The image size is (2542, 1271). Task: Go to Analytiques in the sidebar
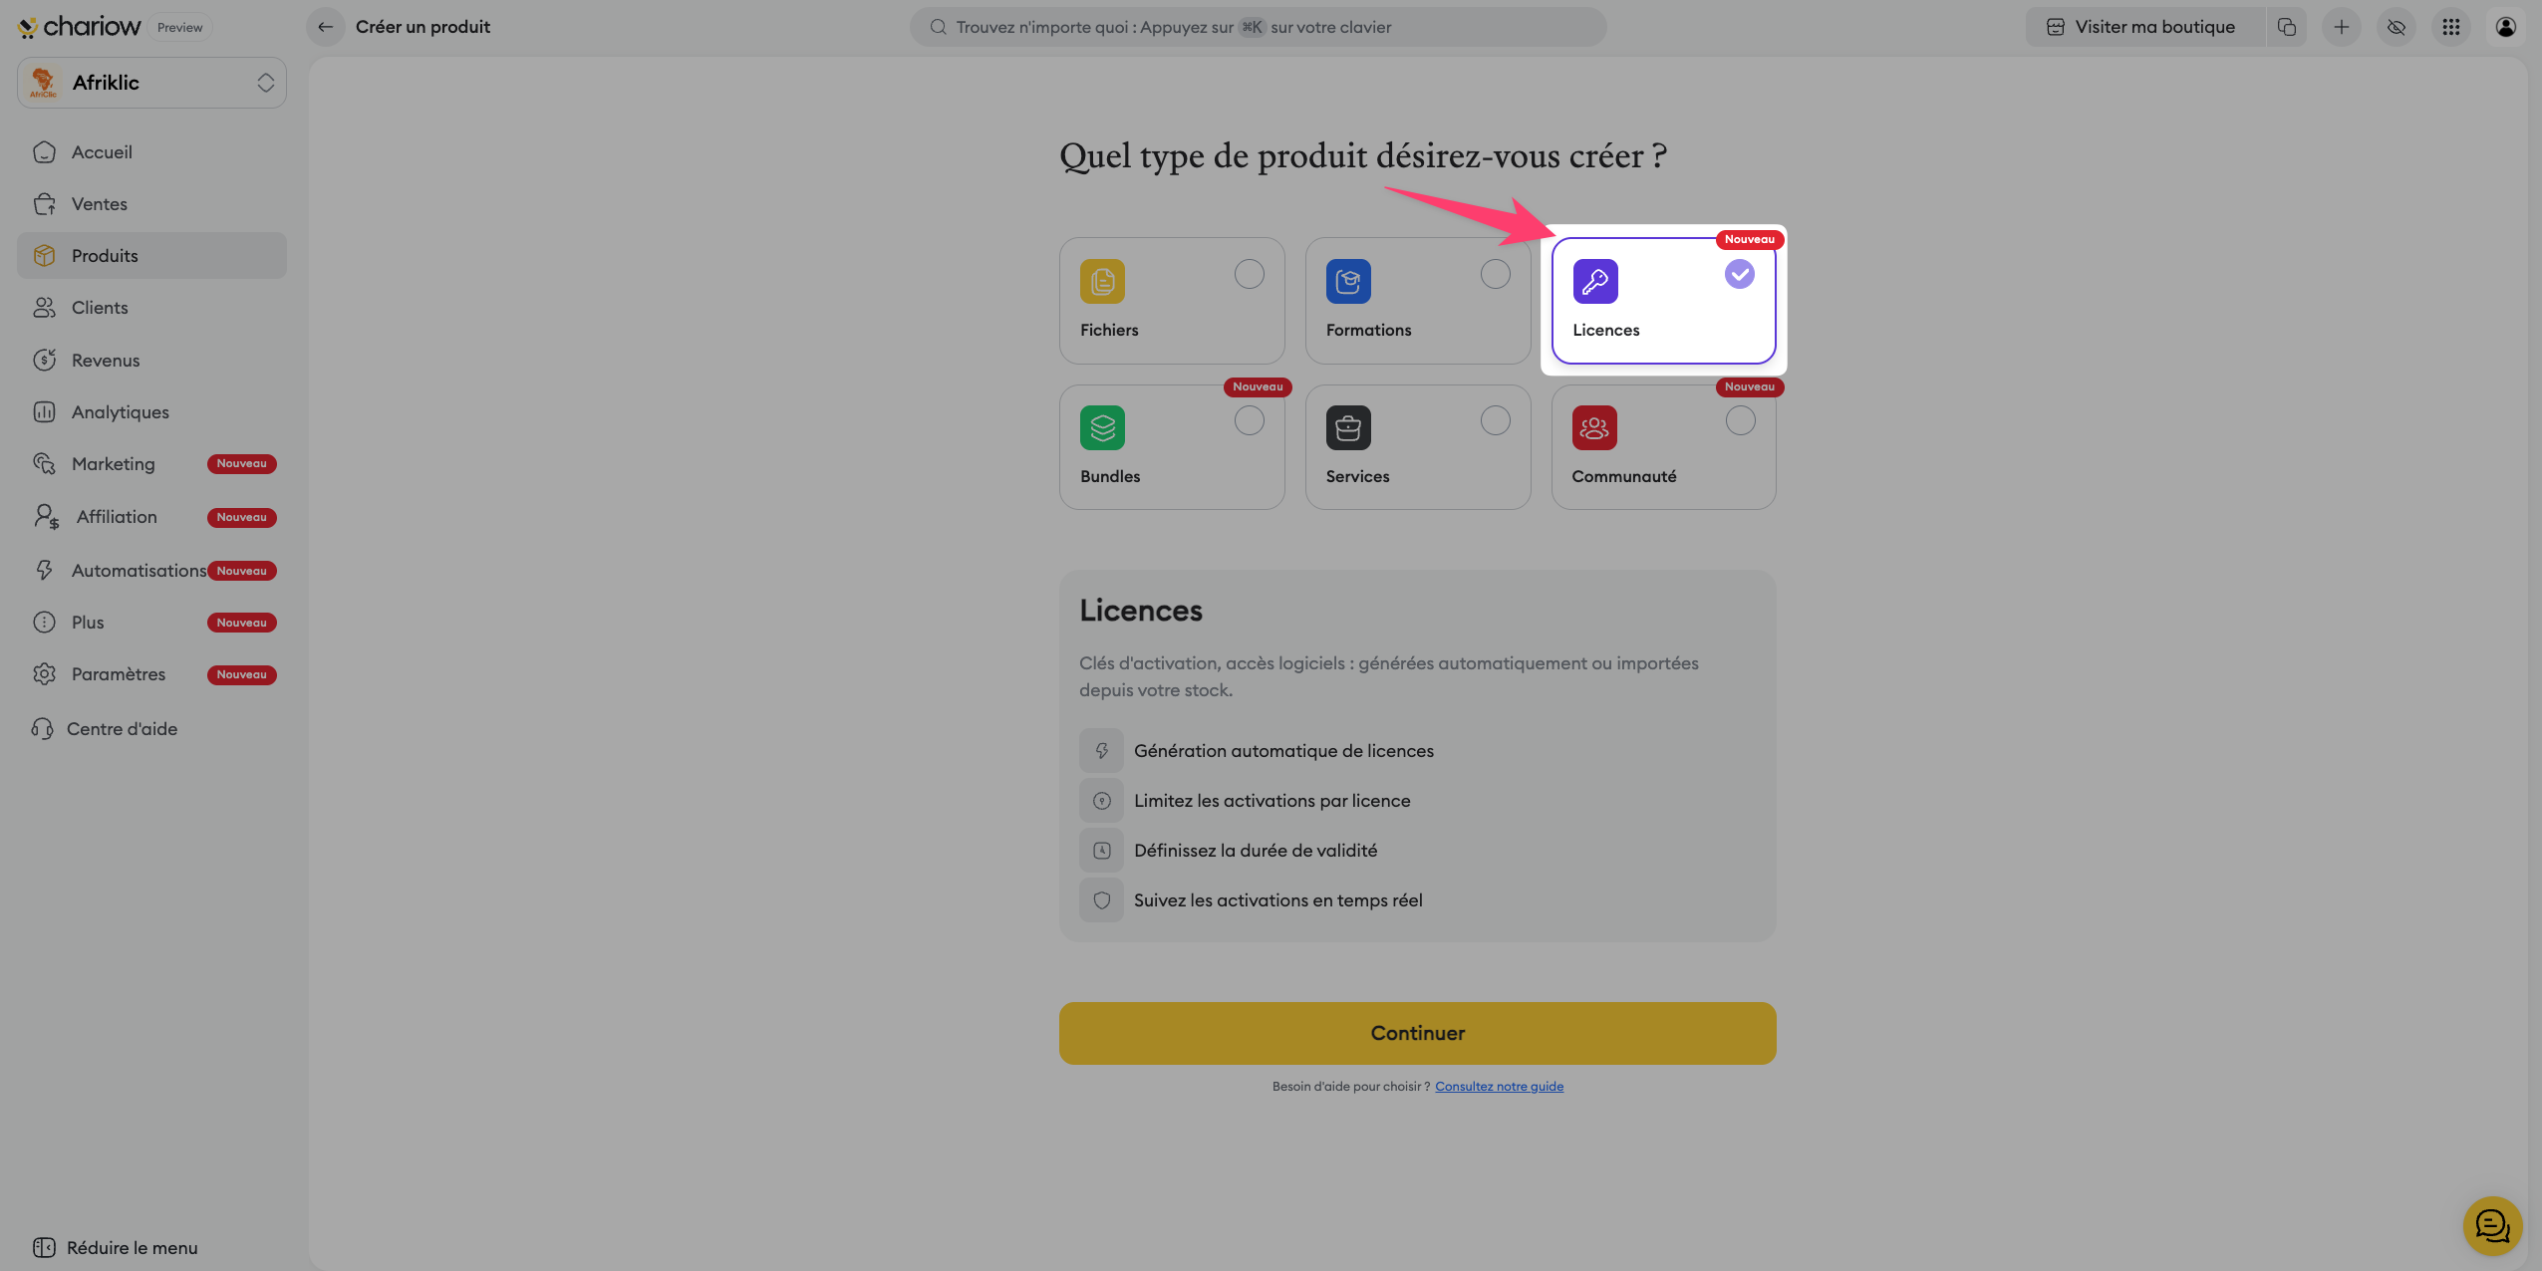point(120,412)
